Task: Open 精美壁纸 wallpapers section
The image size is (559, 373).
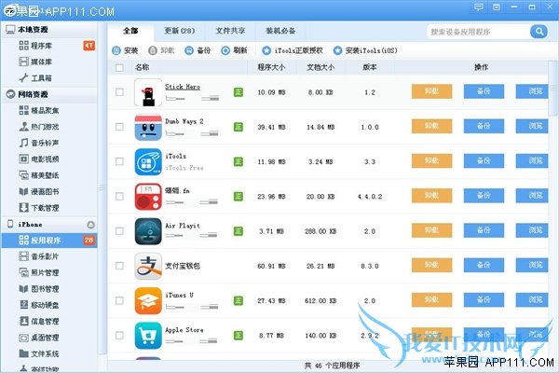Action: 48,175
